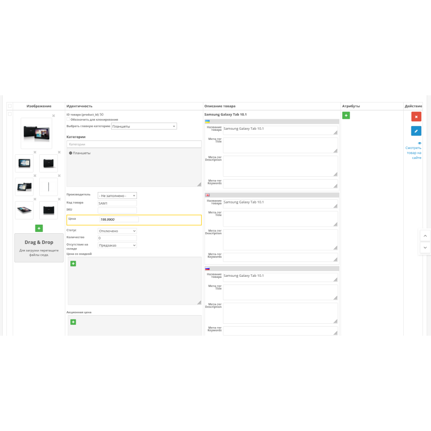Click the Ukrainian Мета-тег Keywords field

coord(280,184)
